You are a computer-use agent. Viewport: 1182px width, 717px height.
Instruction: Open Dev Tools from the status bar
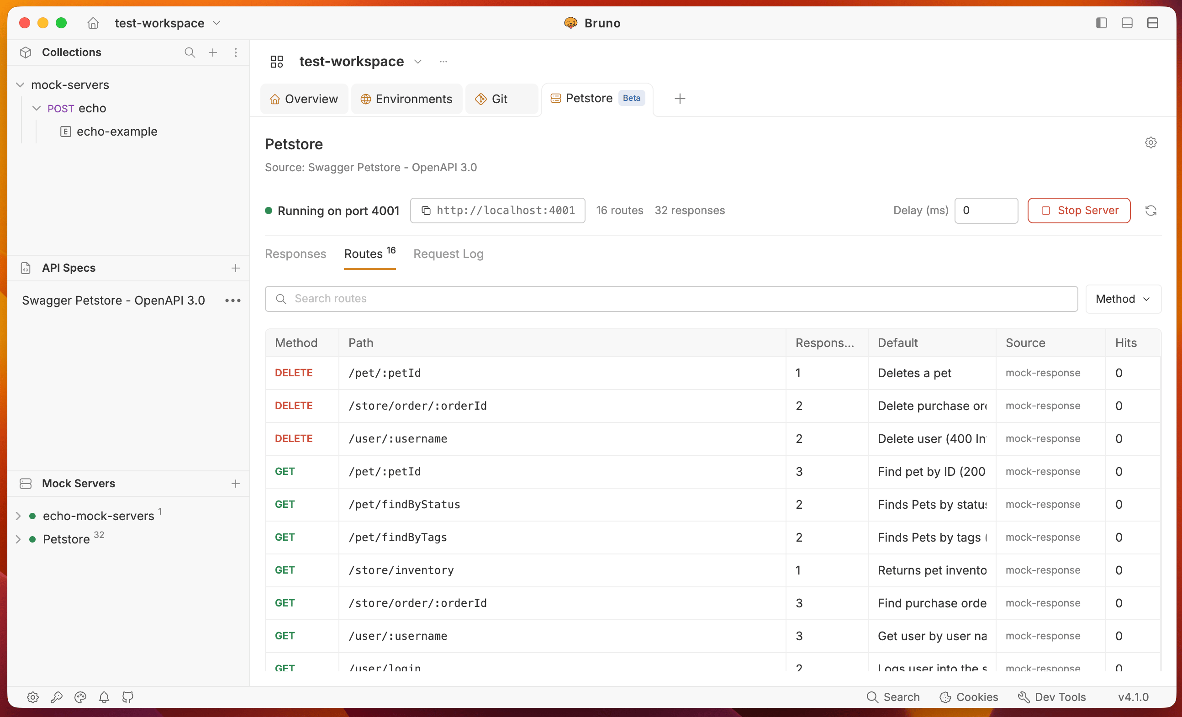[x=1051, y=697]
